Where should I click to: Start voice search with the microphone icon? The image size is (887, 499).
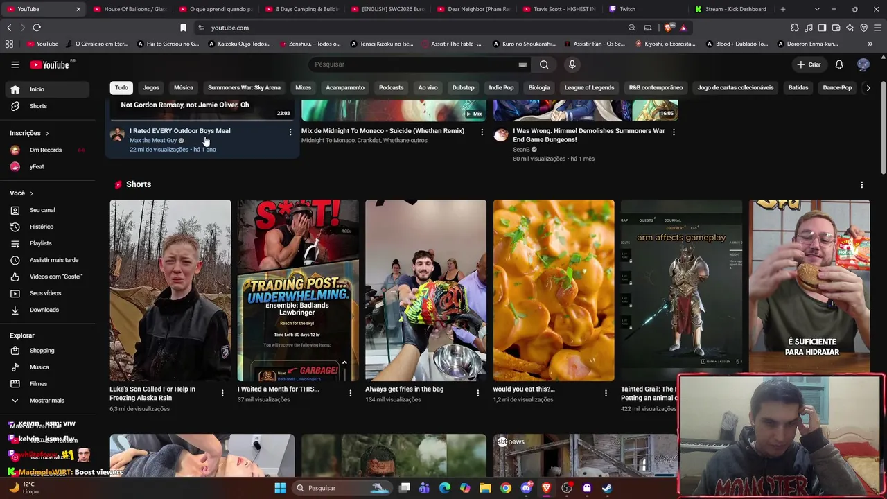tap(572, 64)
